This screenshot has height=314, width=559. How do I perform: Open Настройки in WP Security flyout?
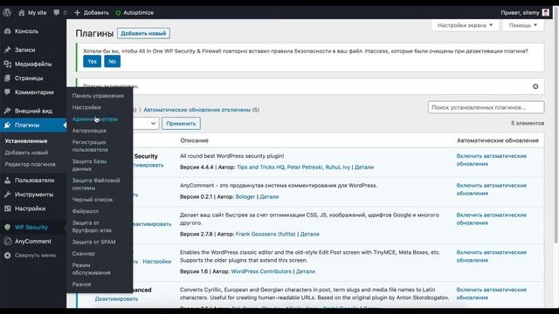86,107
